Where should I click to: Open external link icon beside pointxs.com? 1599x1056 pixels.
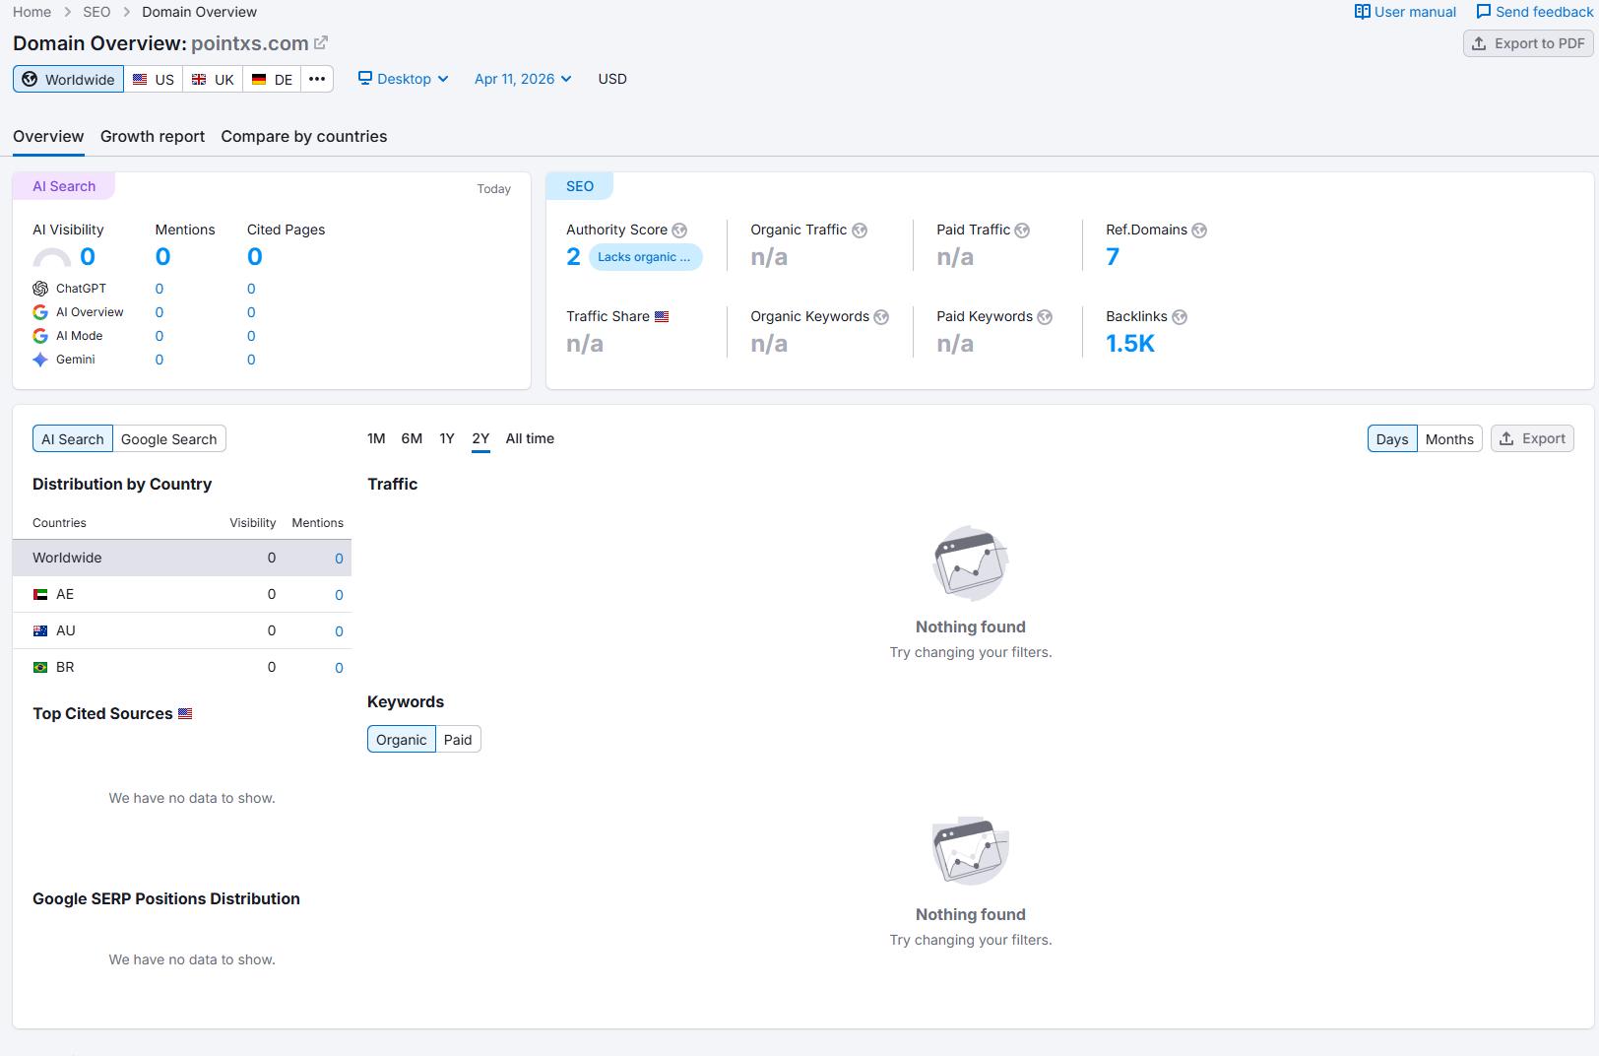(320, 43)
